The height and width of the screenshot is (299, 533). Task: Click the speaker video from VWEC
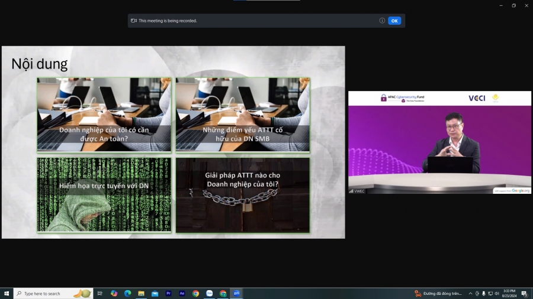(439, 142)
